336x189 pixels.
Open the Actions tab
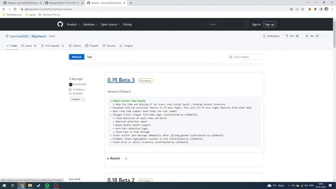pyautogui.click(x=75, y=46)
